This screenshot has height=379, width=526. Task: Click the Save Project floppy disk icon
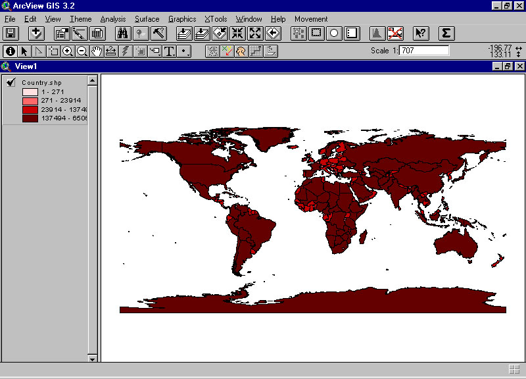(11, 33)
